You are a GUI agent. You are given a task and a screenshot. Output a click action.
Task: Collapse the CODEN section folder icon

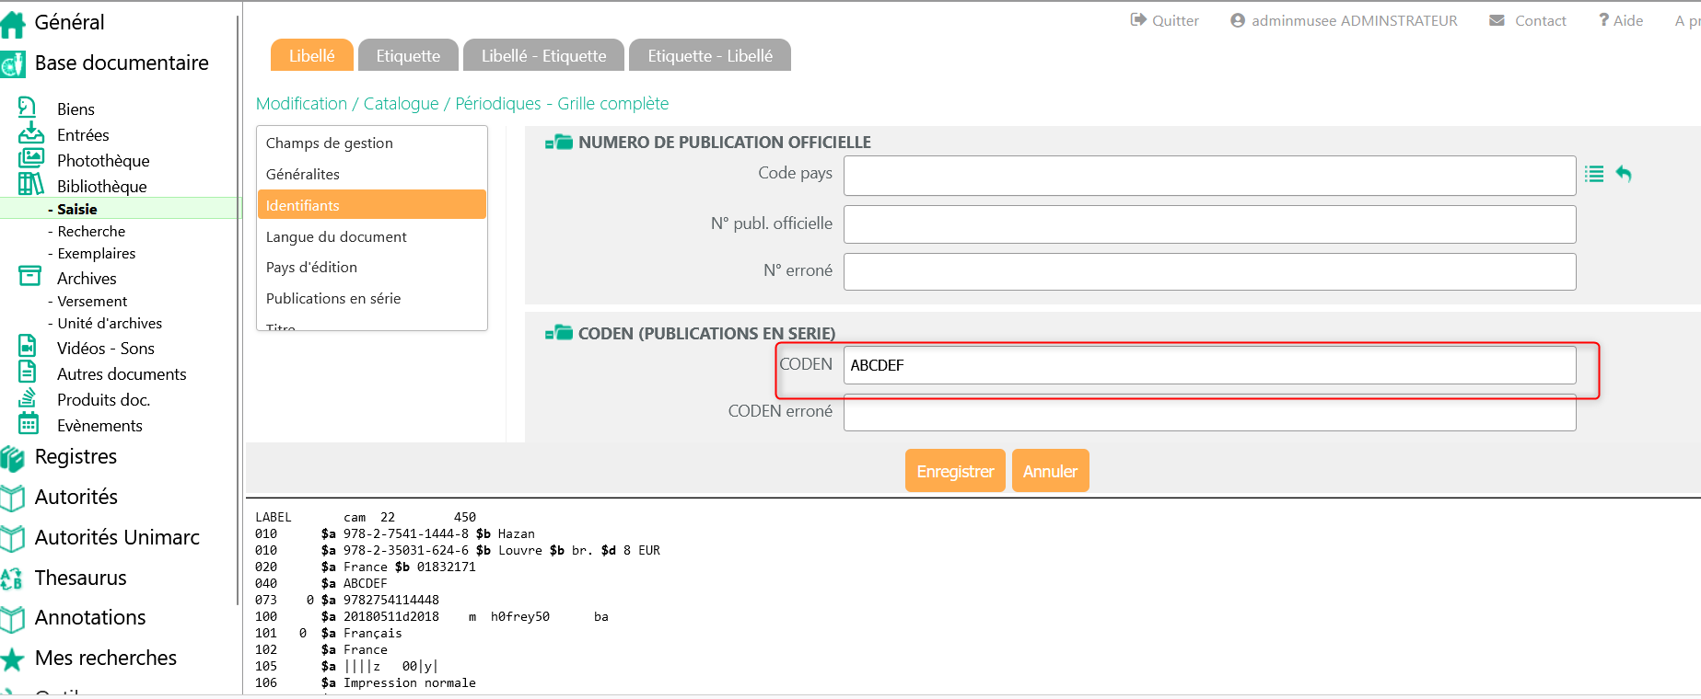[558, 333]
